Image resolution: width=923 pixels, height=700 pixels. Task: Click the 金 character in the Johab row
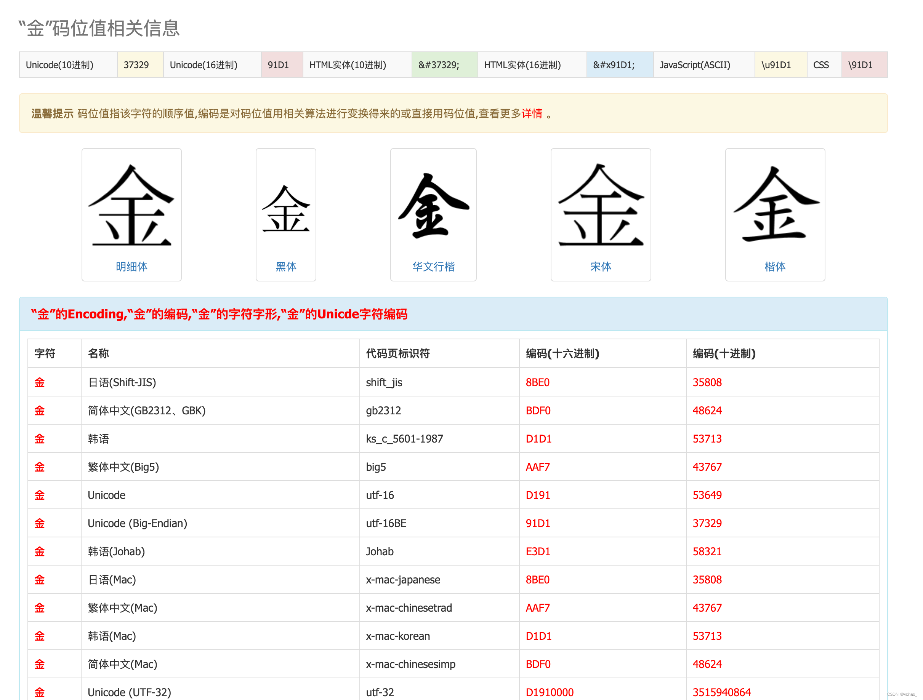click(40, 551)
